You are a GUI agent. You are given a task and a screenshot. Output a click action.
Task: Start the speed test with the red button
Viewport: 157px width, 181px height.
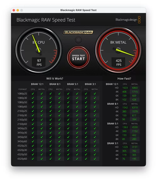point(78,57)
